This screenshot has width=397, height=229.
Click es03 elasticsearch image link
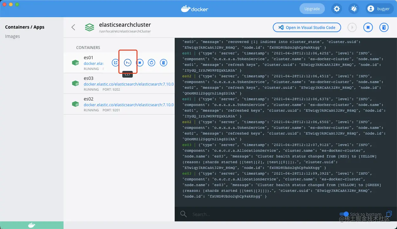tap(129, 84)
